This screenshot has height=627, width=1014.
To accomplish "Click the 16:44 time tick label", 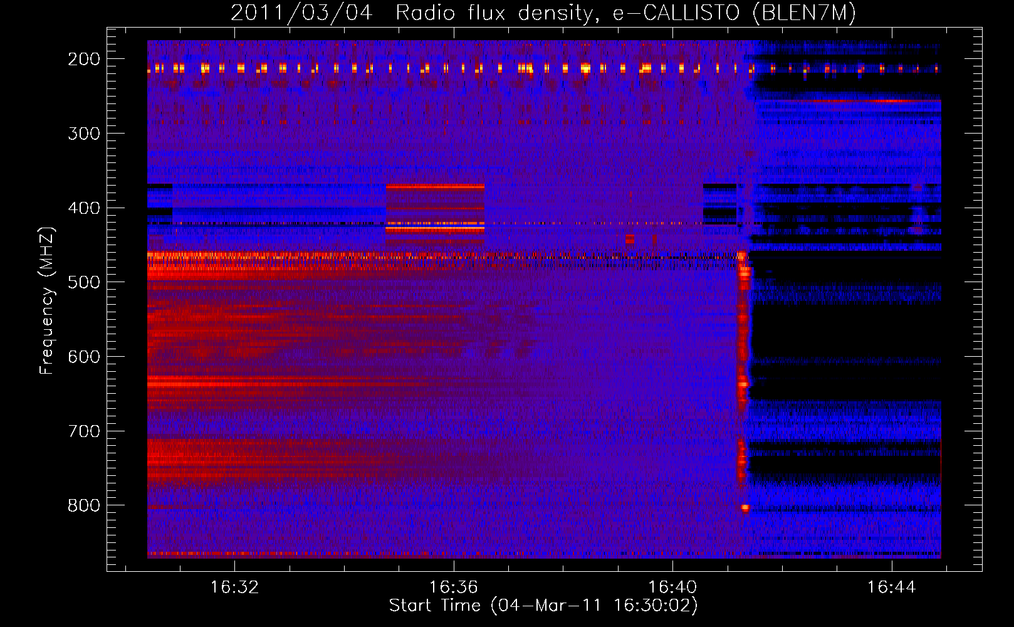I will click(x=891, y=587).
